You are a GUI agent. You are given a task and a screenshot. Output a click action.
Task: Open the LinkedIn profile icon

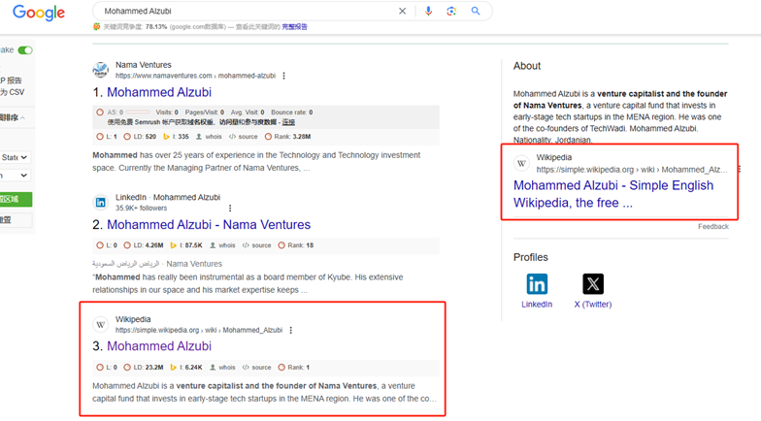pos(537,284)
